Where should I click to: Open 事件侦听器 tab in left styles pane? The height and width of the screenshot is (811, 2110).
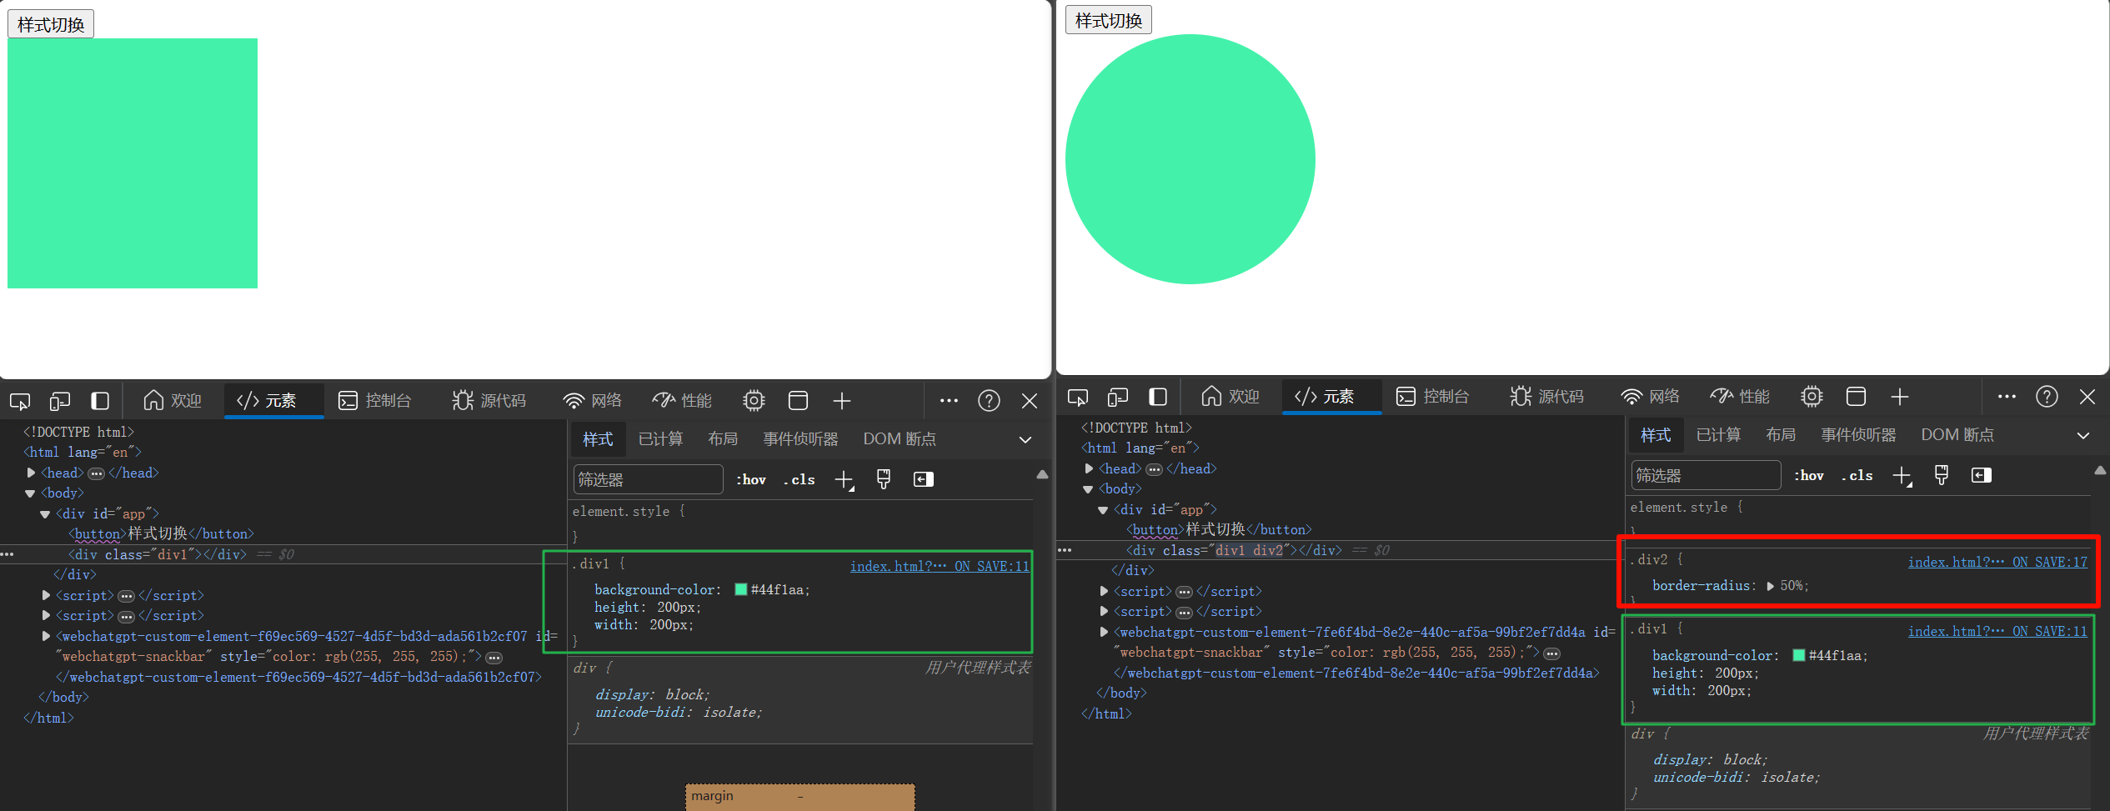pyautogui.click(x=800, y=439)
